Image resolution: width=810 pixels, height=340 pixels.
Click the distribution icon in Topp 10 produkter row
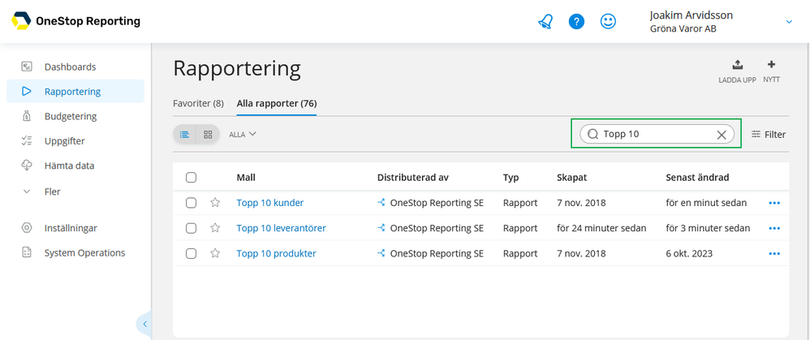point(381,253)
